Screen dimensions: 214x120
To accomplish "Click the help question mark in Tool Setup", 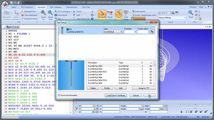I will coord(147,22).
